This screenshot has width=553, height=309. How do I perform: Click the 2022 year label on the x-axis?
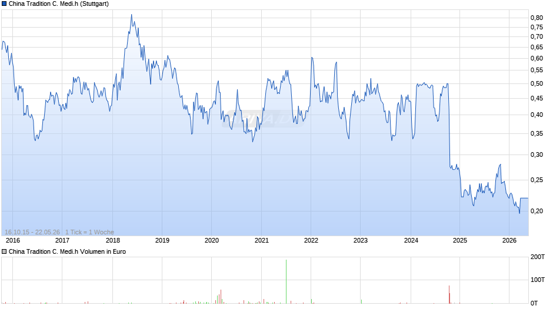pyautogui.click(x=311, y=240)
